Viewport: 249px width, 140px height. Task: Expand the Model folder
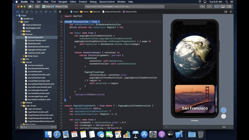tap(21, 31)
